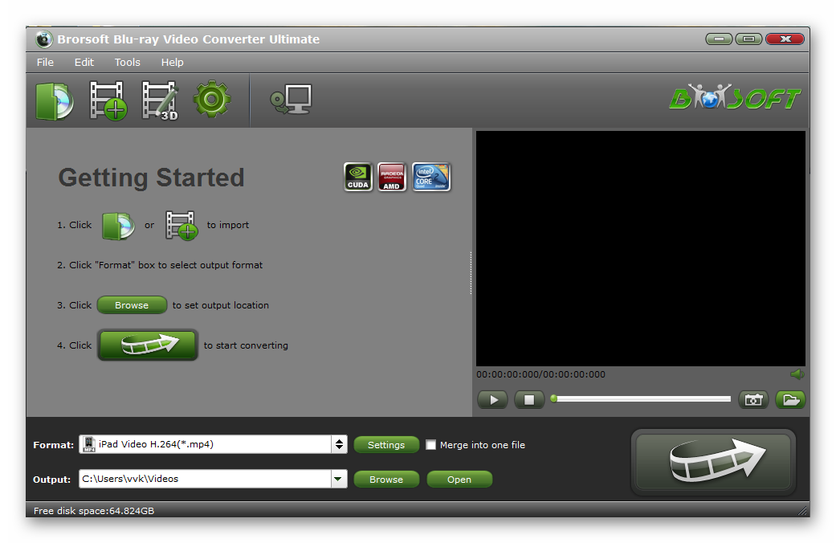Open the green gear Options icon
The width and height of the screenshot is (836, 543).
click(212, 100)
